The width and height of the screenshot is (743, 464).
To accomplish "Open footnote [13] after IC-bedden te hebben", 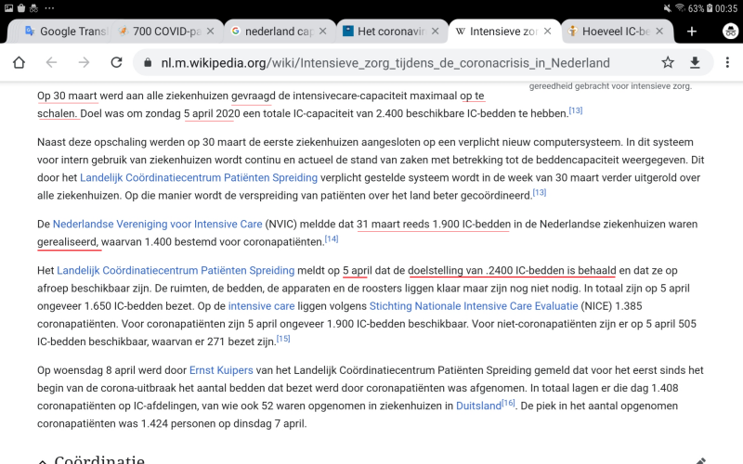I will [576, 110].
